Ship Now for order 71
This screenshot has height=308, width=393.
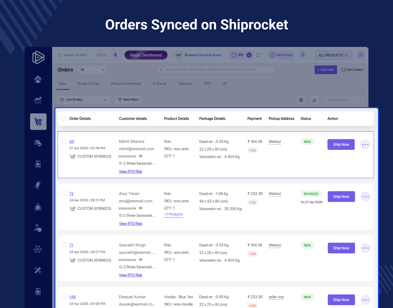pyautogui.click(x=341, y=248)
